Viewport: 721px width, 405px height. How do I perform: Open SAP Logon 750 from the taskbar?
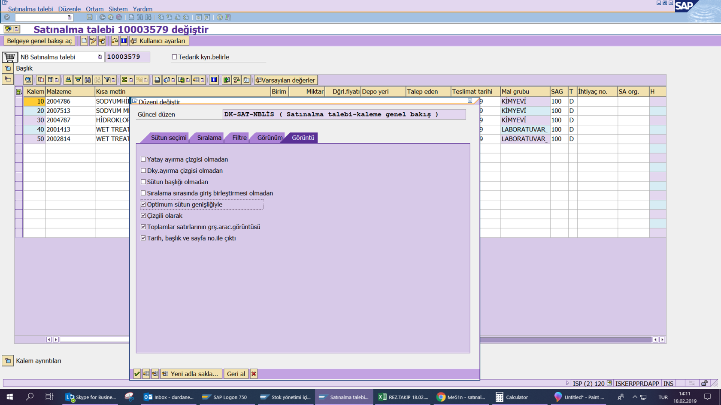tap(225, 397)
